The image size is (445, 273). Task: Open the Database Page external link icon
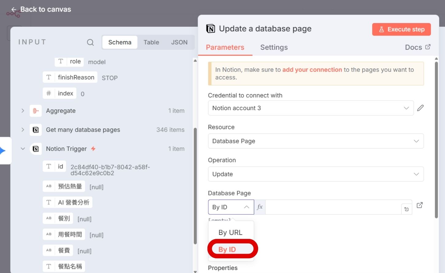point(420,205)
